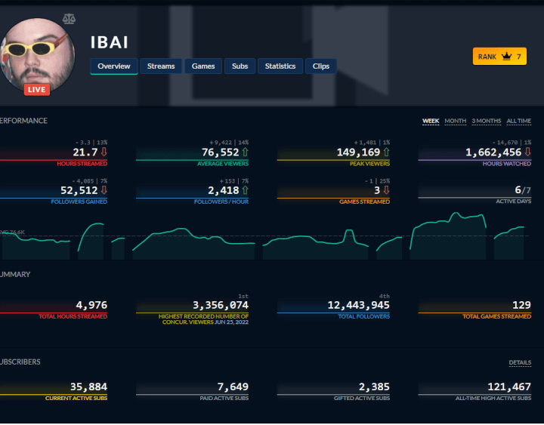Click the 6/7 active days value
The width and height of the screenshot is (544, 425).
coord(523,190)
